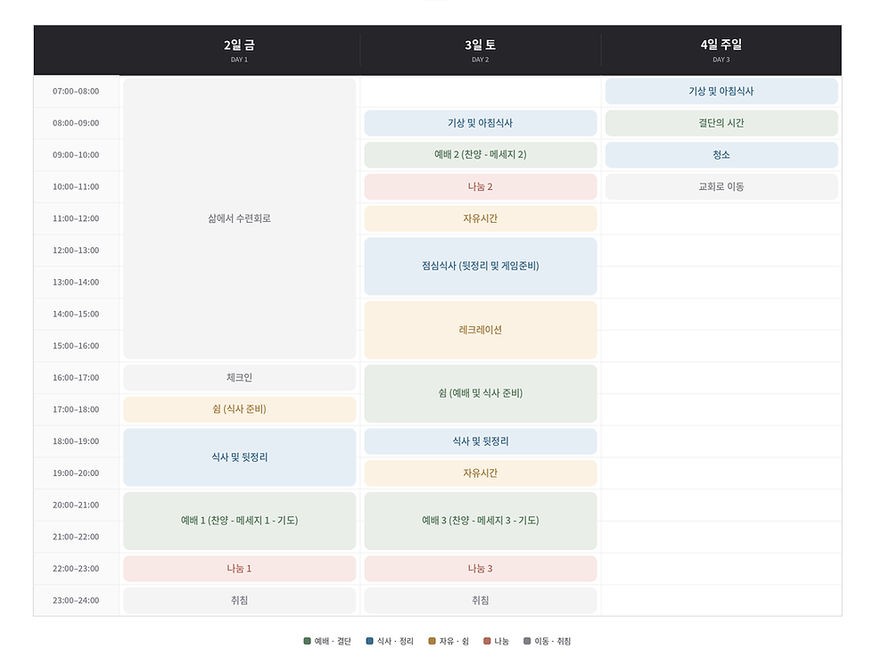Click the blue 식사 · 정리 legend swatch
The height and width of the screenshot is (666, 874).
click(369, 641)
